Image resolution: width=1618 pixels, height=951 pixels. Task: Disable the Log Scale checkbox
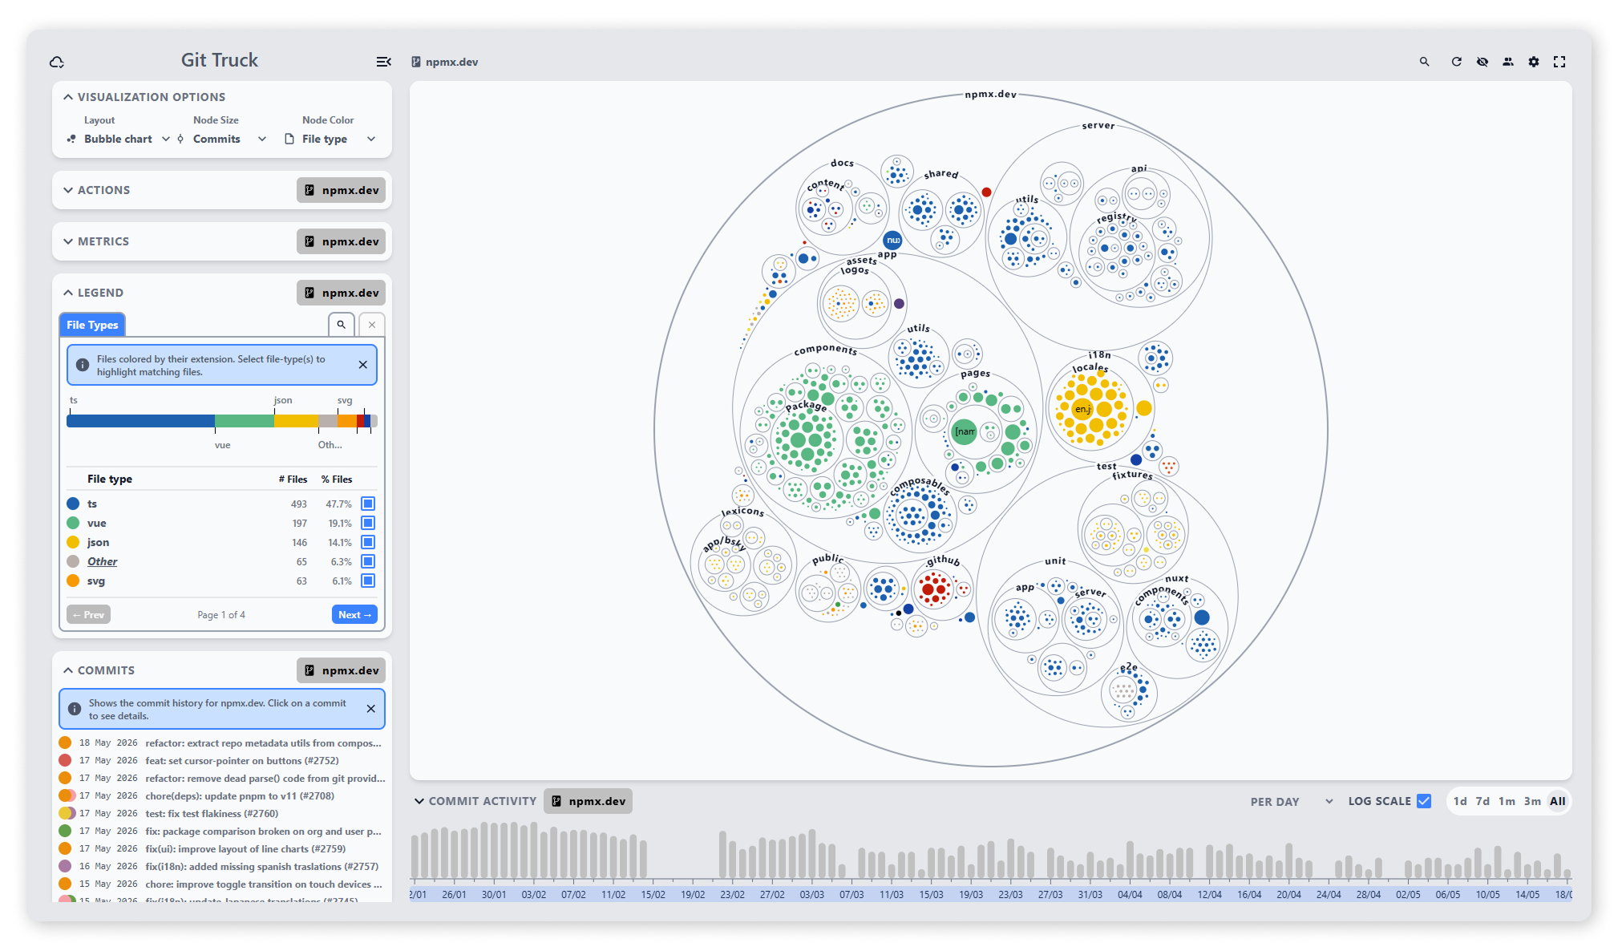[1424, 801]
